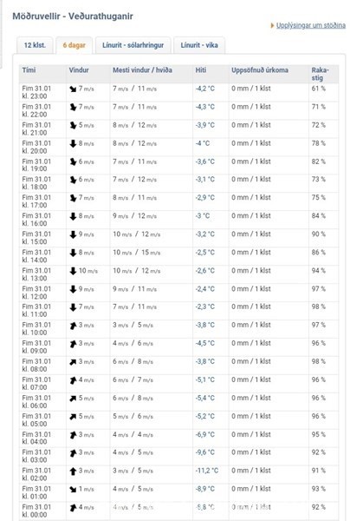Select the 6 dagar tab

(75, 45)
